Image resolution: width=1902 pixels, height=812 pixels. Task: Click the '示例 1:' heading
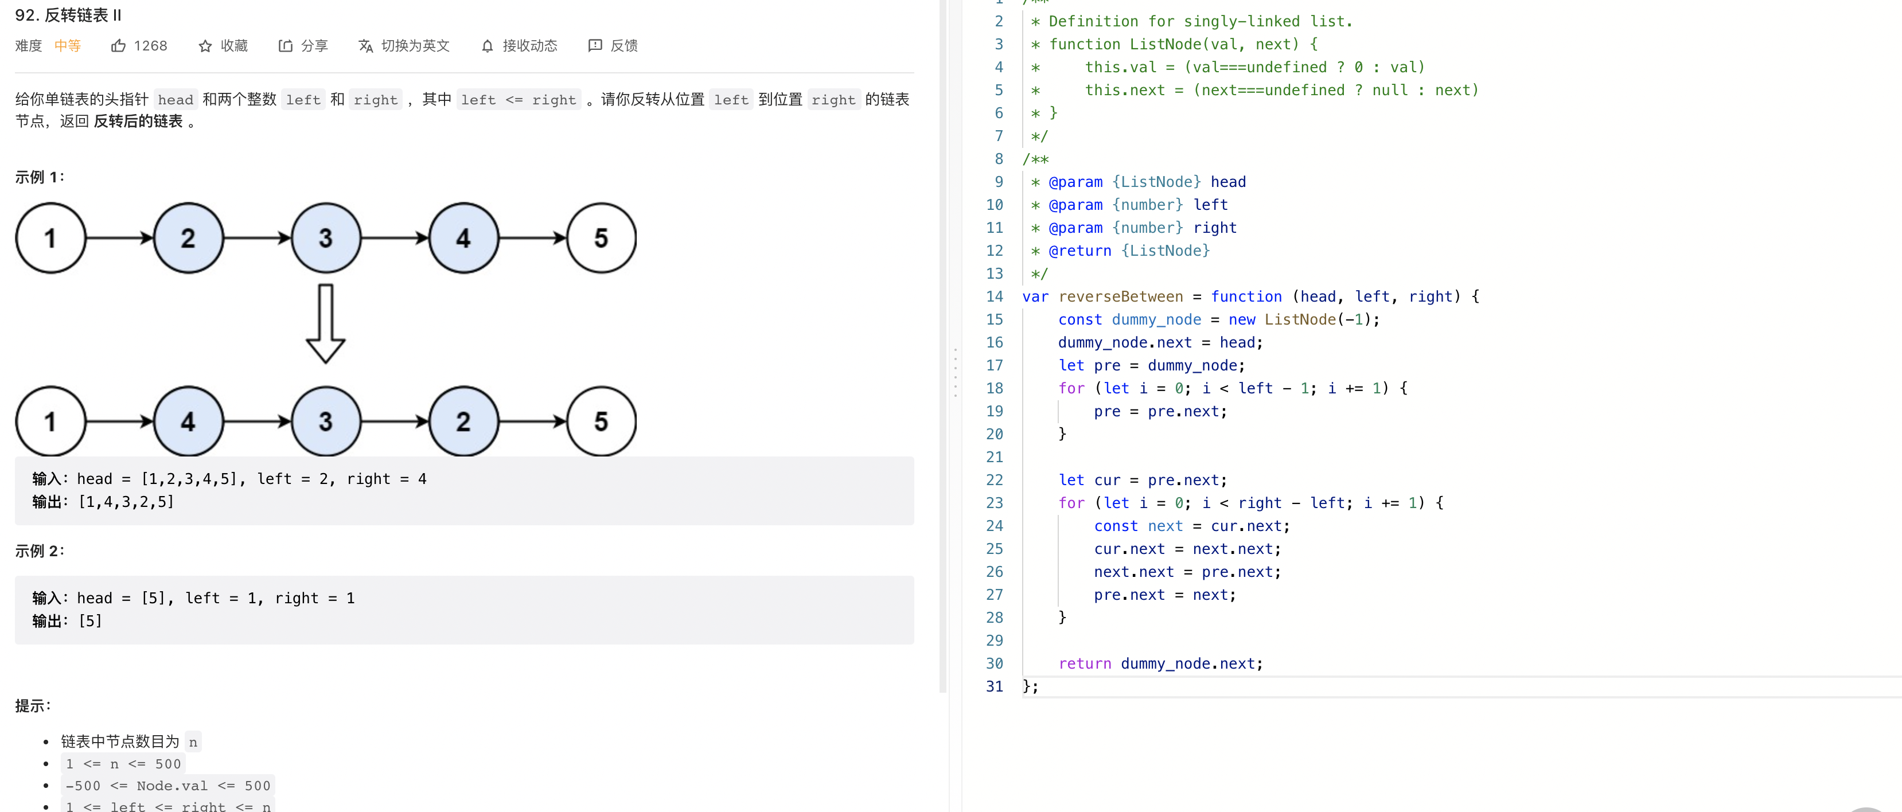(40, 178)
